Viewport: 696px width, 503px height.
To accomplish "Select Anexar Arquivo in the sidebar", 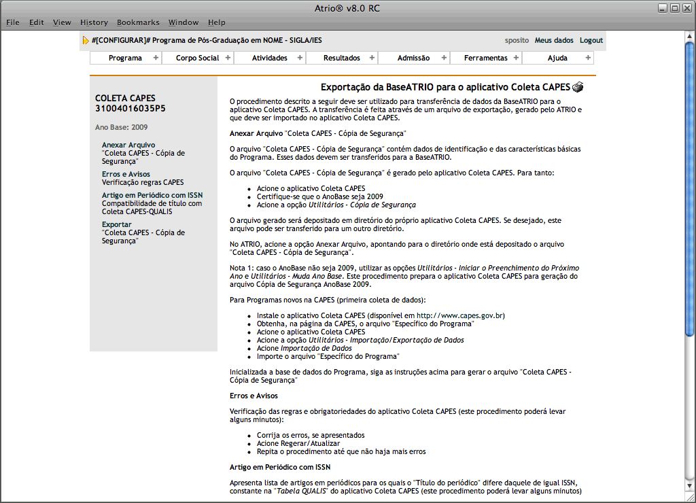I will pyautogui.click(x=128, y=145).
